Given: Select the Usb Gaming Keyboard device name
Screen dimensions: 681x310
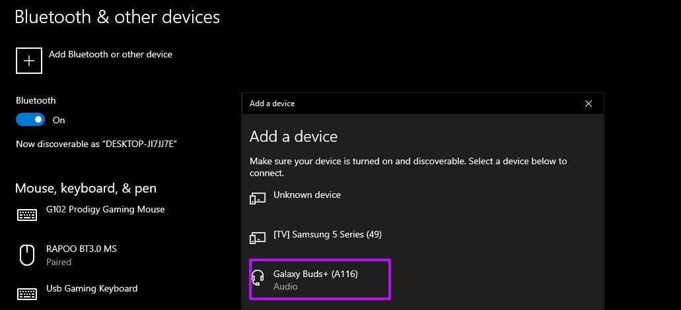Looking at the screenshot, I should 92,289.
